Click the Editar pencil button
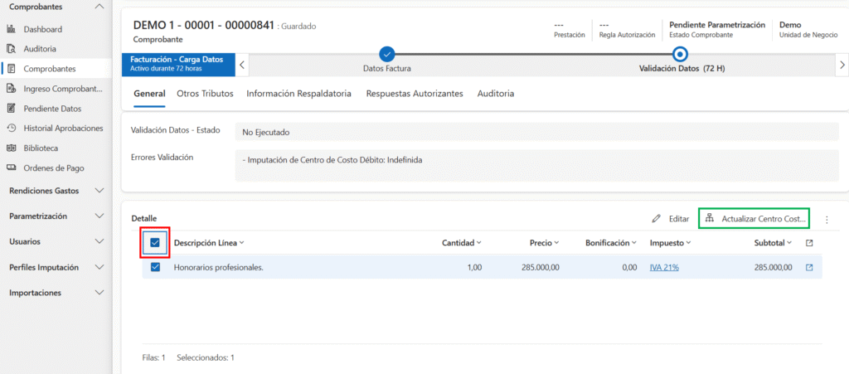Viewport: 849px width, 374px height. (x=671, y=219)
